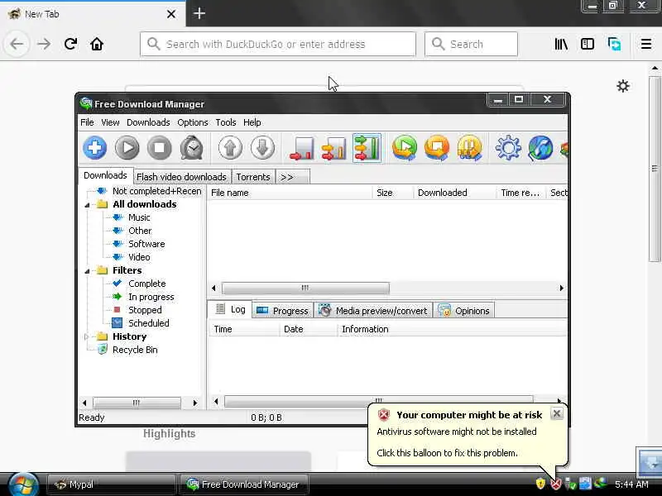This screenshot has width=662, height=496.
Task: Click left arrow of tree panel scrollbar
Action: coord(84,403)
